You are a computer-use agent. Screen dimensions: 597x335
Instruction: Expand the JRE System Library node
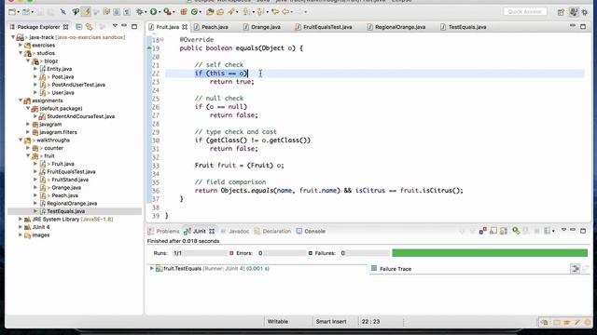[x=21, y=220]
